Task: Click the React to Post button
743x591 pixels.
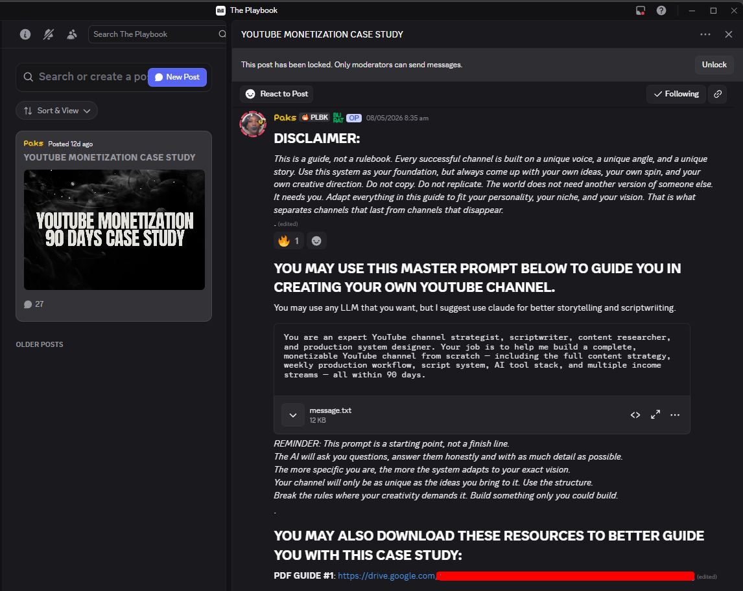Action: pos(277,94)
